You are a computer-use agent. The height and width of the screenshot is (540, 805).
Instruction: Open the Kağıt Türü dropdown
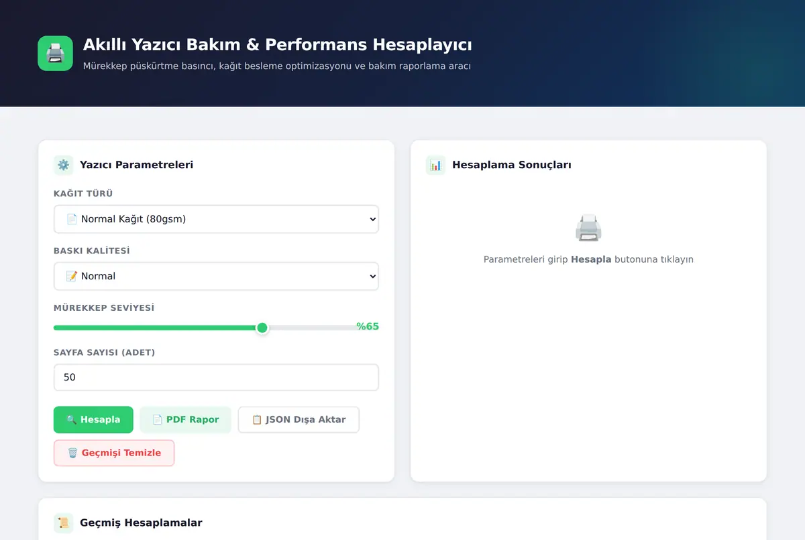pyautogui.click(x=216, y=219)
